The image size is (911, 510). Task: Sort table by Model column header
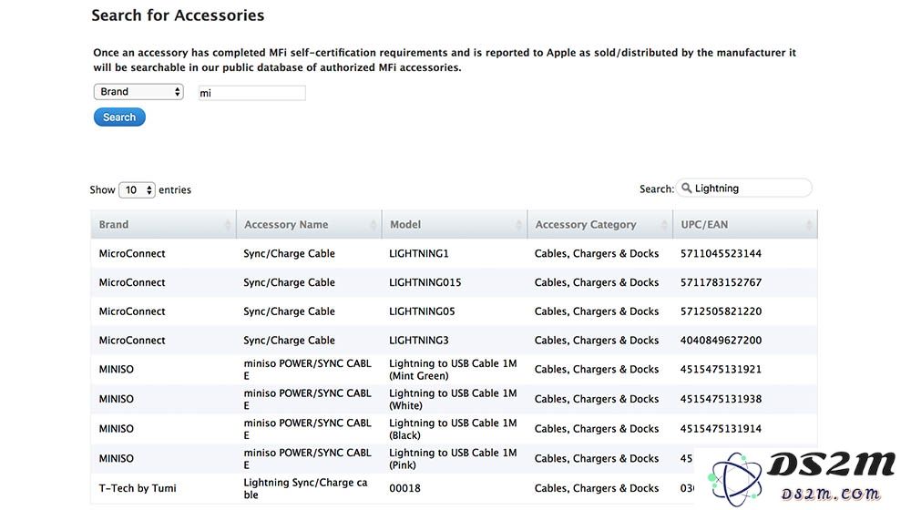click(x=455, y=224)
